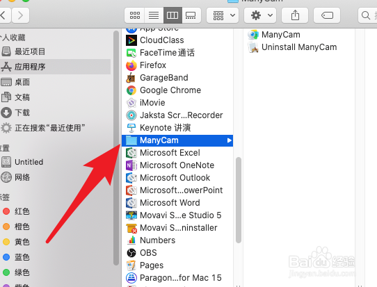Screen dimensions: 377x287
Task: Select the Numbers app icon
Action: click(x=131, y=240)
